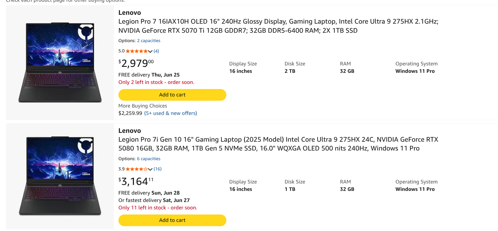Click the $3,164.11 price

click(136, 181)
